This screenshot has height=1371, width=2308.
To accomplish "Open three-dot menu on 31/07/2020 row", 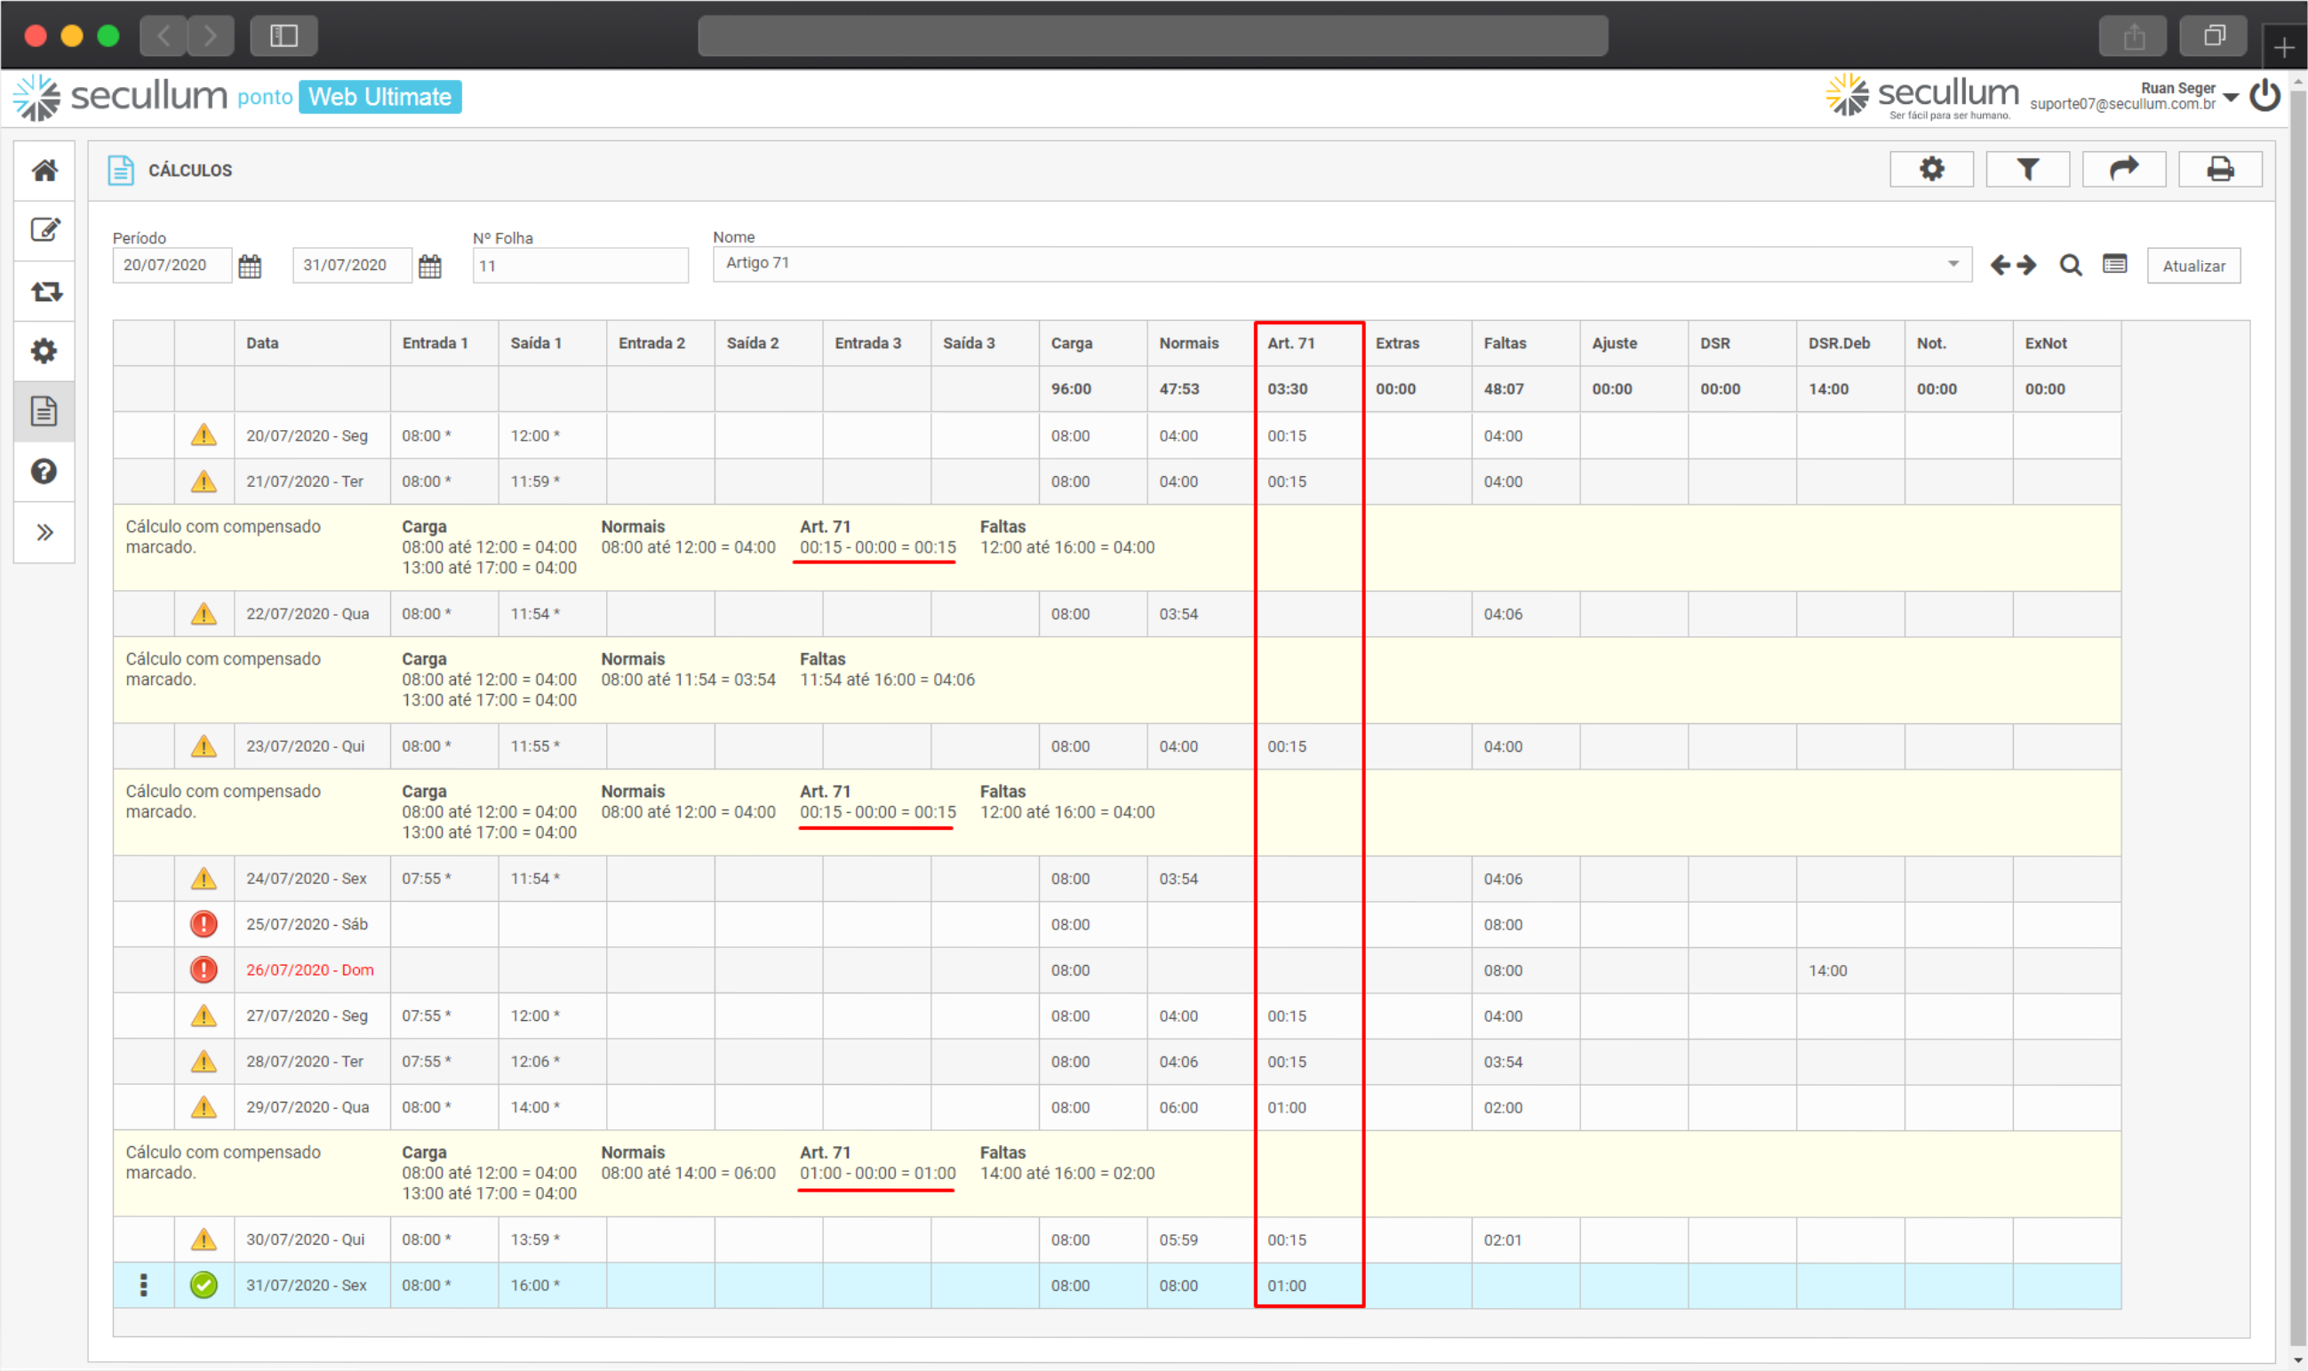I will coord(143,1285).
